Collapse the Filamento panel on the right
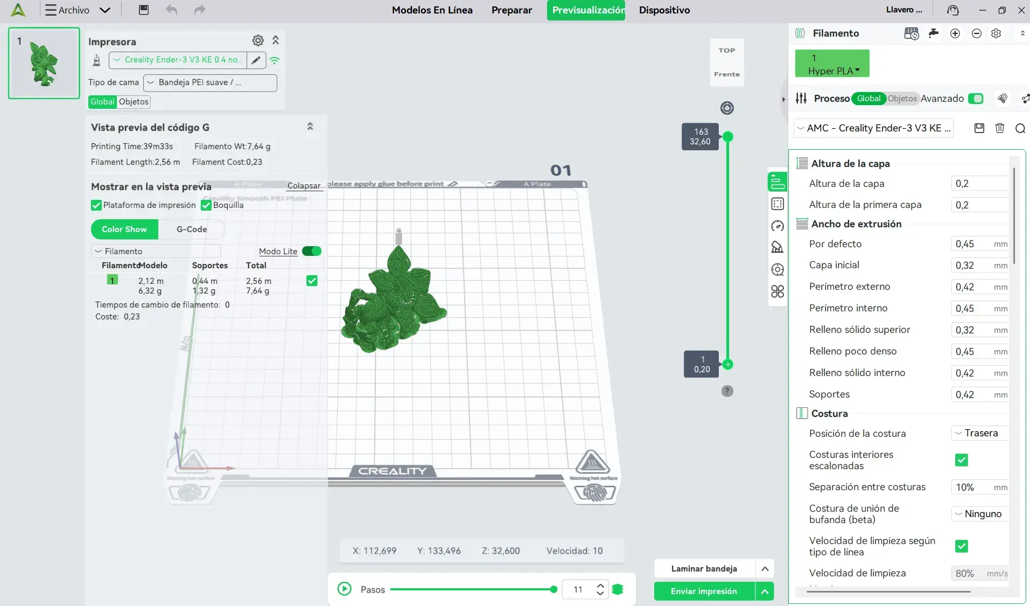 pos(1022,33)
